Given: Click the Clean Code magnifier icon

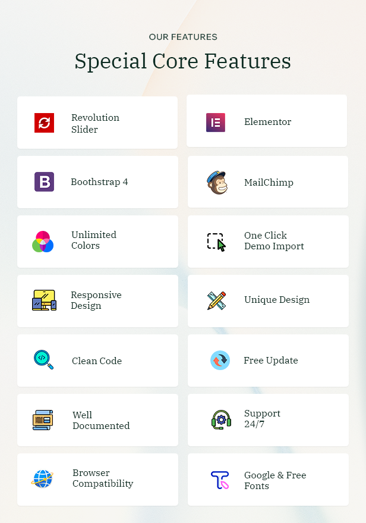Looking at the screenshot, I should pos(43,359).
